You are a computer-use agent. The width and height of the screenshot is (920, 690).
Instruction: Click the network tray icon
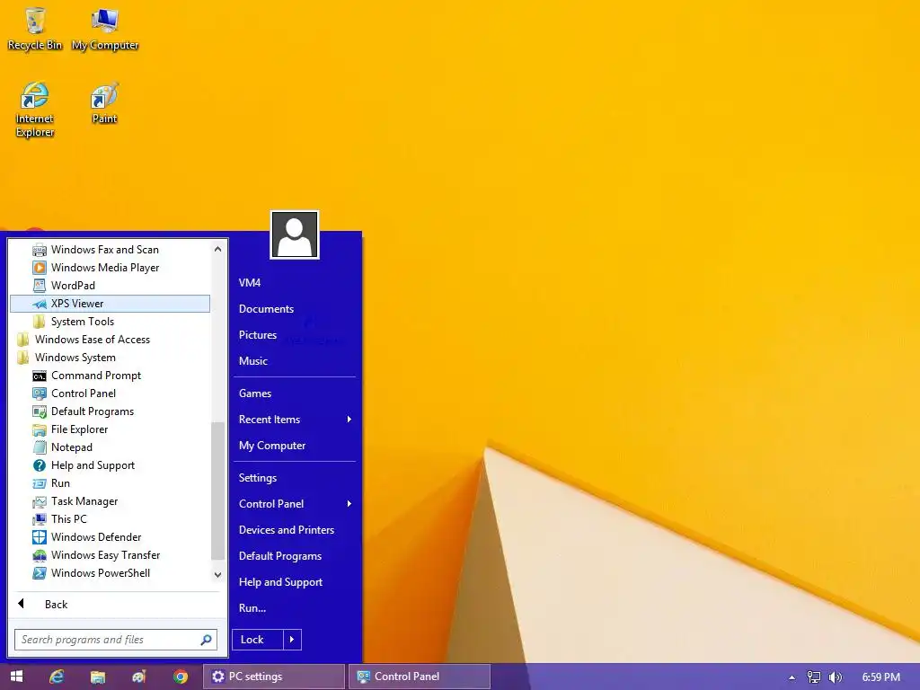(814, 677)
